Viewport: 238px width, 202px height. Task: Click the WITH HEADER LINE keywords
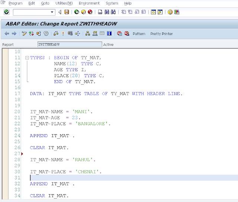pyautogui.click(x=156, y=94)
